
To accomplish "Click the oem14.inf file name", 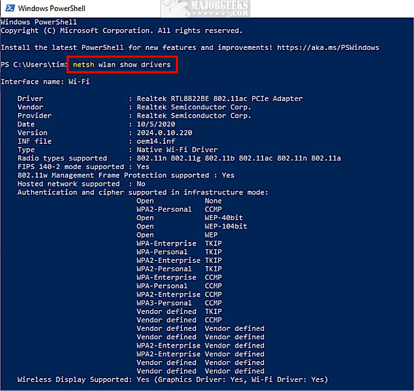I will point(156,141).
